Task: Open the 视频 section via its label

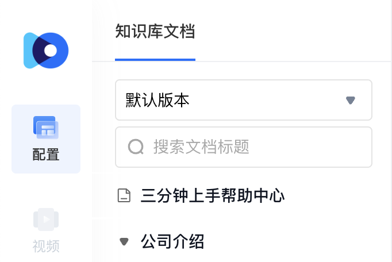Action: point(46,246)
